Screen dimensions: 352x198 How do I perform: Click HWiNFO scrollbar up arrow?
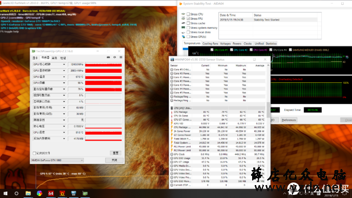tap(268, 66)
